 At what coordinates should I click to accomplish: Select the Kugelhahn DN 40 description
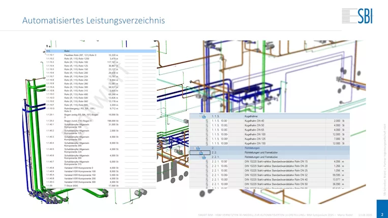[254, 121]
